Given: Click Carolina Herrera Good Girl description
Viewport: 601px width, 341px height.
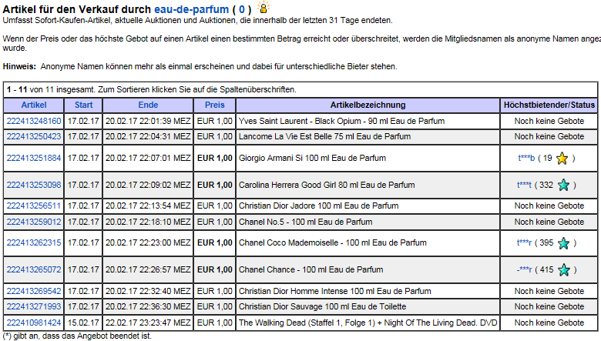Looking at the screenshot, I should [x=327, y=185].
